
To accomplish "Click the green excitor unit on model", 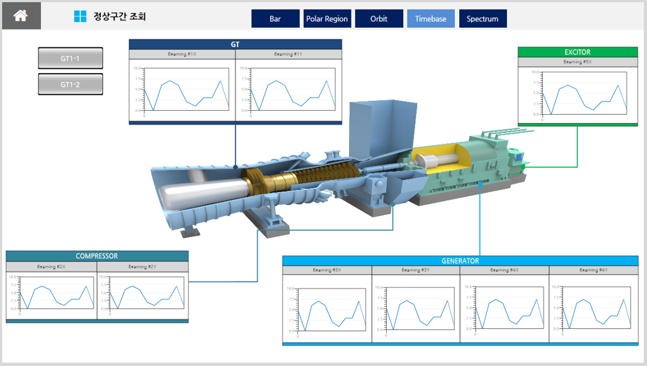I will pyautogui.click(x=518, y=161).
